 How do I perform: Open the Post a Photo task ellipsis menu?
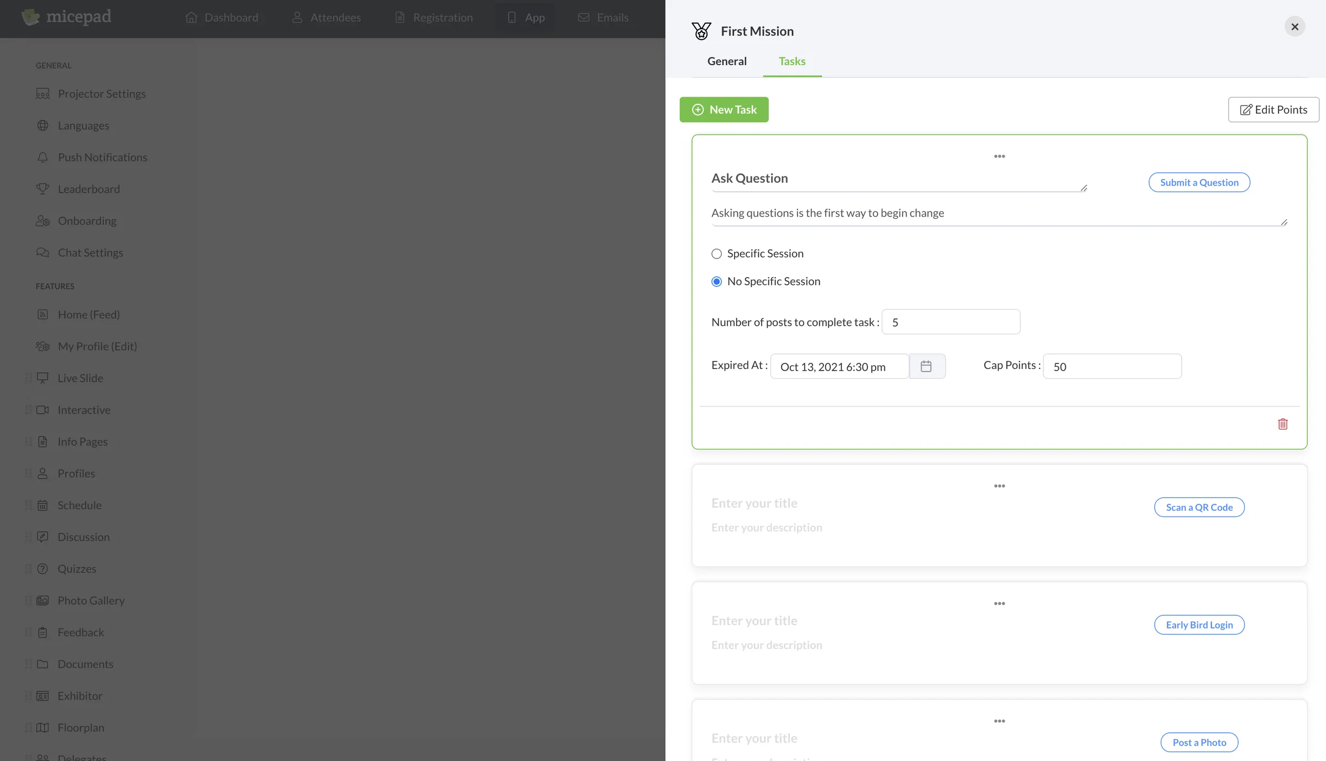coord(999,721)
